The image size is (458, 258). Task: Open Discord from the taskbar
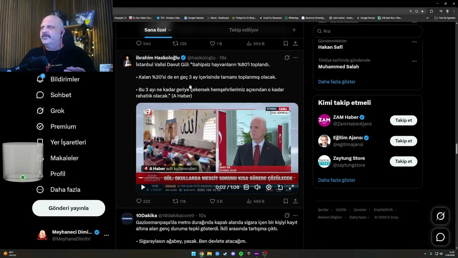point(233,254)
